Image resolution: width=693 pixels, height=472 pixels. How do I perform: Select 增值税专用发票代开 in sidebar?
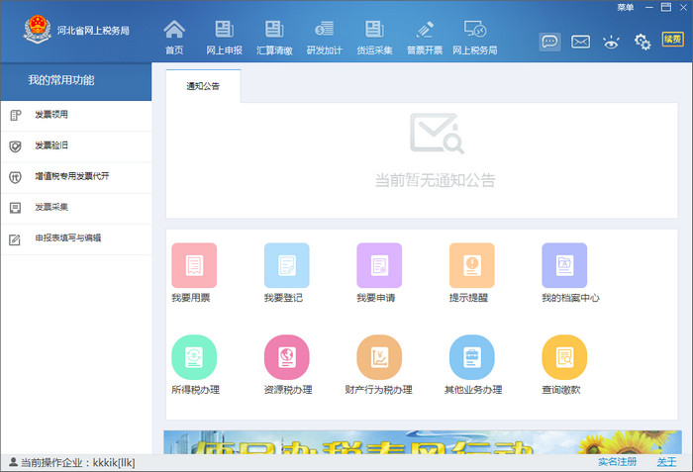pos(76,178)
